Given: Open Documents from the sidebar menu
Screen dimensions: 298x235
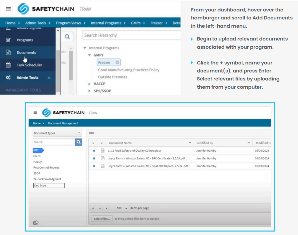Looking at the screenshot, I should [26, 52].
